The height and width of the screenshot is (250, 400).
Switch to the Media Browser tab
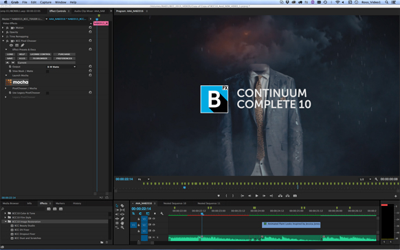click(11, 203)
